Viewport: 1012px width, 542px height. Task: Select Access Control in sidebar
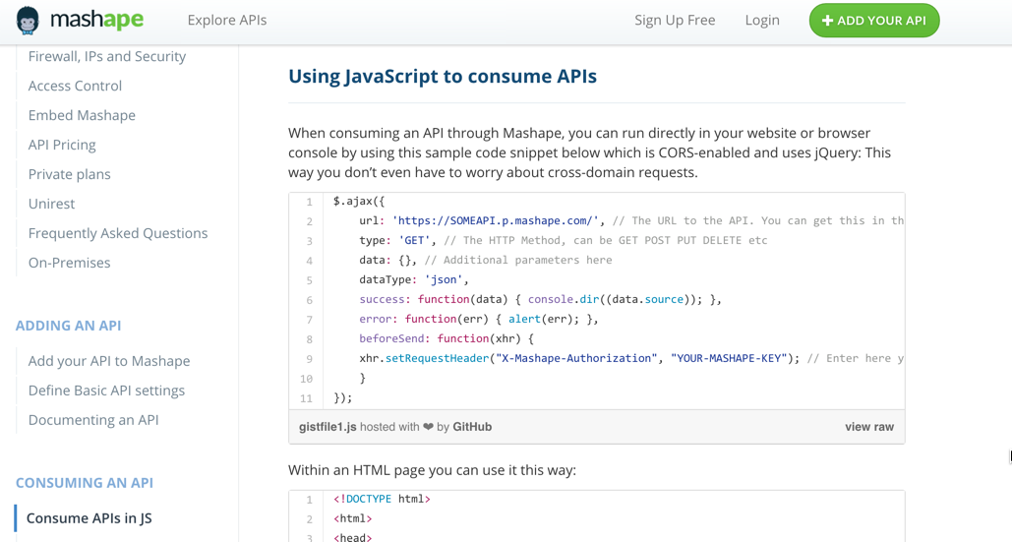pos(75,86)
